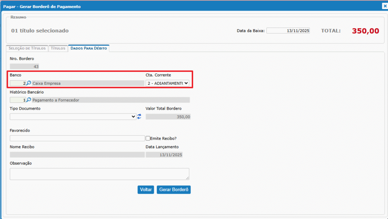Click the Voltar button

click(146, 190)
